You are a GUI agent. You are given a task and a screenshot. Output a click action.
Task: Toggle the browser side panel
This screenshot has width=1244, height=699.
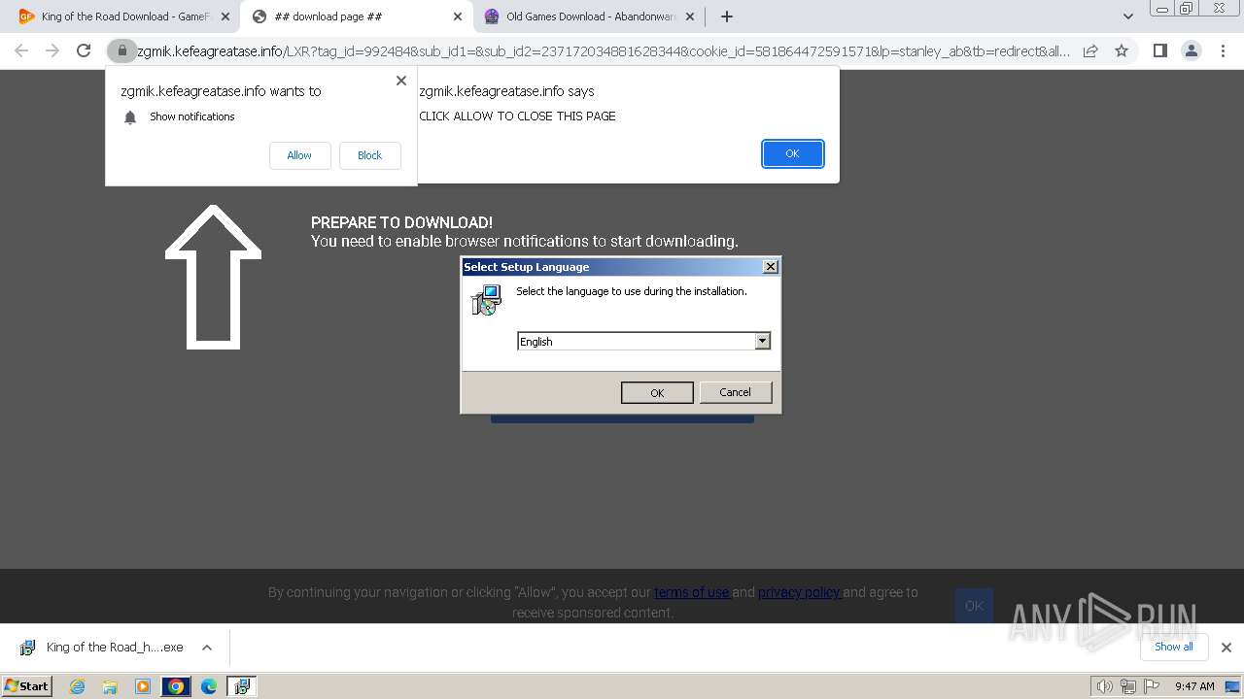1159,50
